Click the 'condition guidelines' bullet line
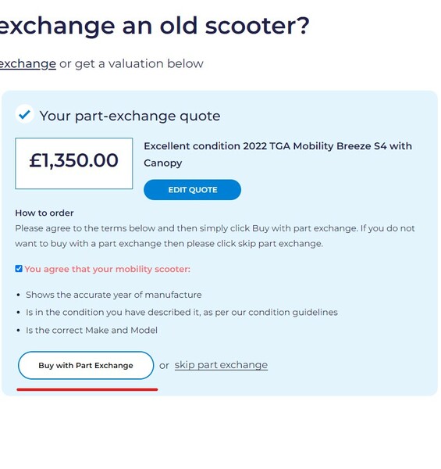The image size is (441, 469). pos(182,312)
